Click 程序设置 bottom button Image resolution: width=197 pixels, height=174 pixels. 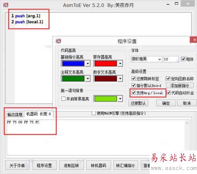44,165
